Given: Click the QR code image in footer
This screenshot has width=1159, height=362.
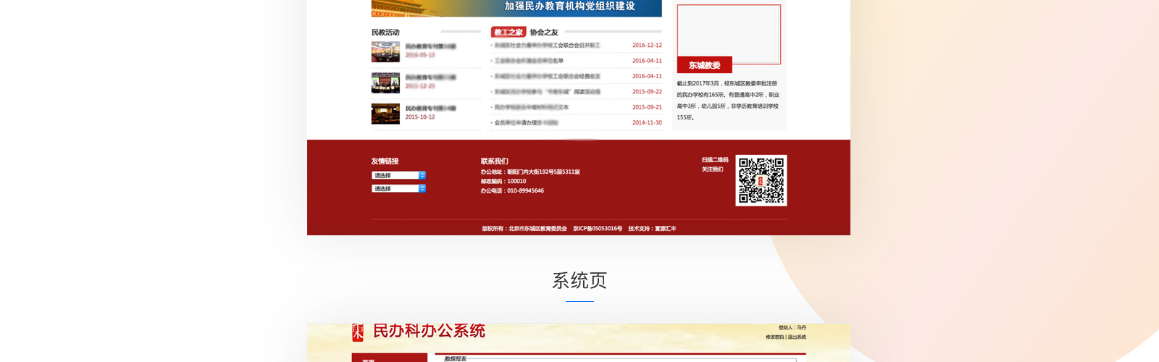Looking at the screenshot, I should pyautogui.click(x=761, y=180).
